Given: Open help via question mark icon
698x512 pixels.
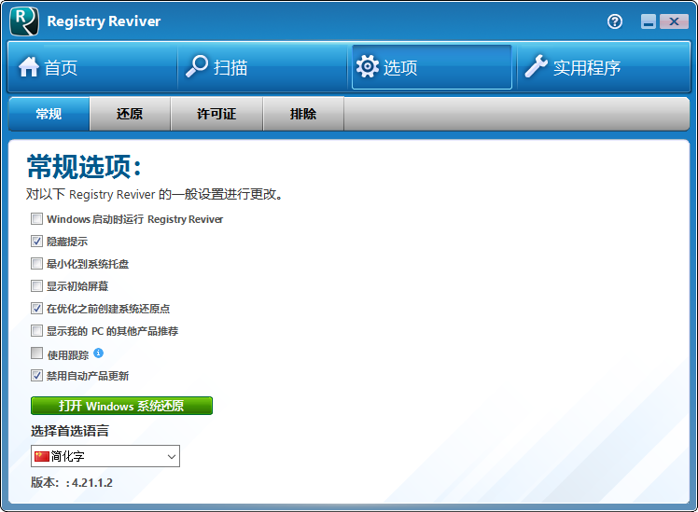Looking at the screenshot, I should tap(615, 21).
